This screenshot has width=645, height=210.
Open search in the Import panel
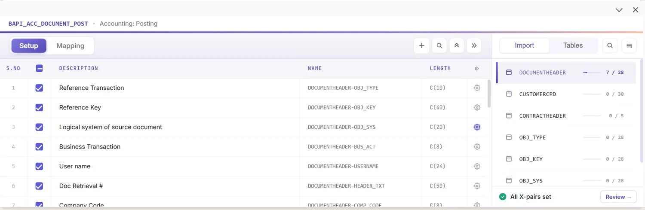610,46
